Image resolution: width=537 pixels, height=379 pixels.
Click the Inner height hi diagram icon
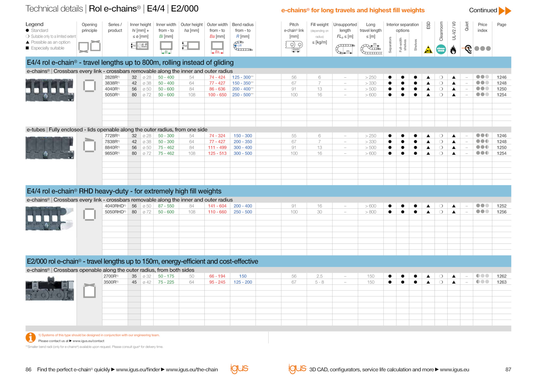point(140,46)
